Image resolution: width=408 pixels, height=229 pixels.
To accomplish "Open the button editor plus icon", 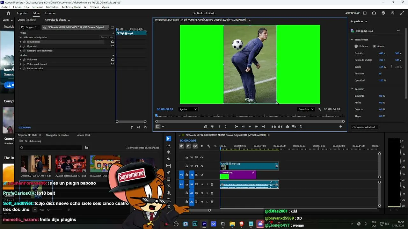I will coord(340,127).
